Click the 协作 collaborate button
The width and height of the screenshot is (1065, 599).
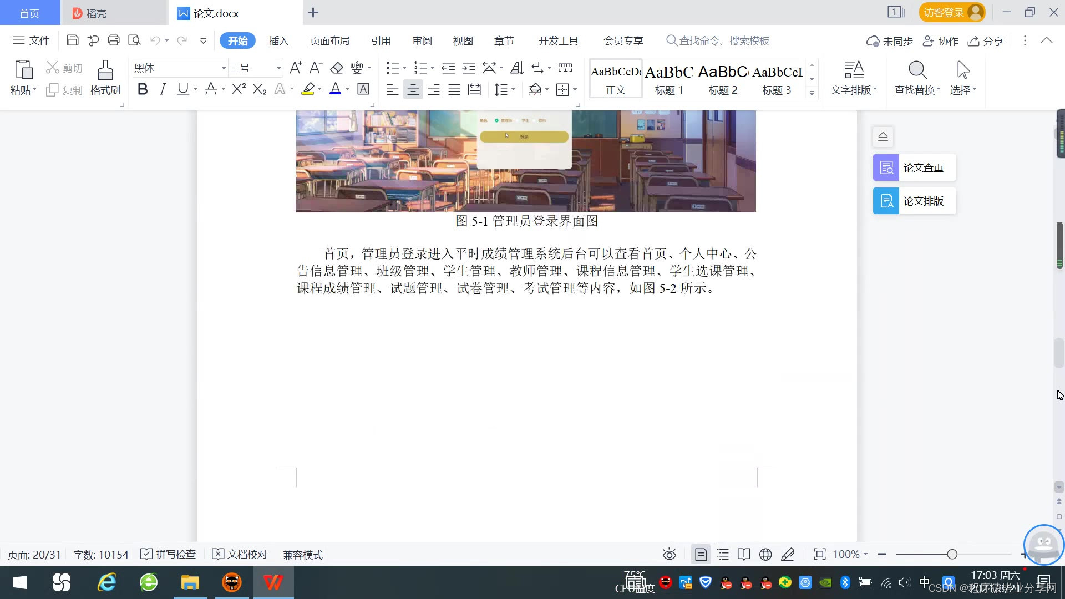coord(940,41)
